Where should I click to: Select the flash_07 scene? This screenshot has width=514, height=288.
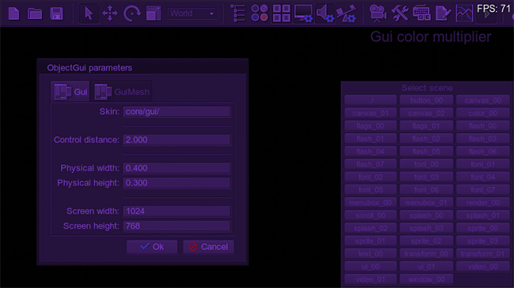370,165
